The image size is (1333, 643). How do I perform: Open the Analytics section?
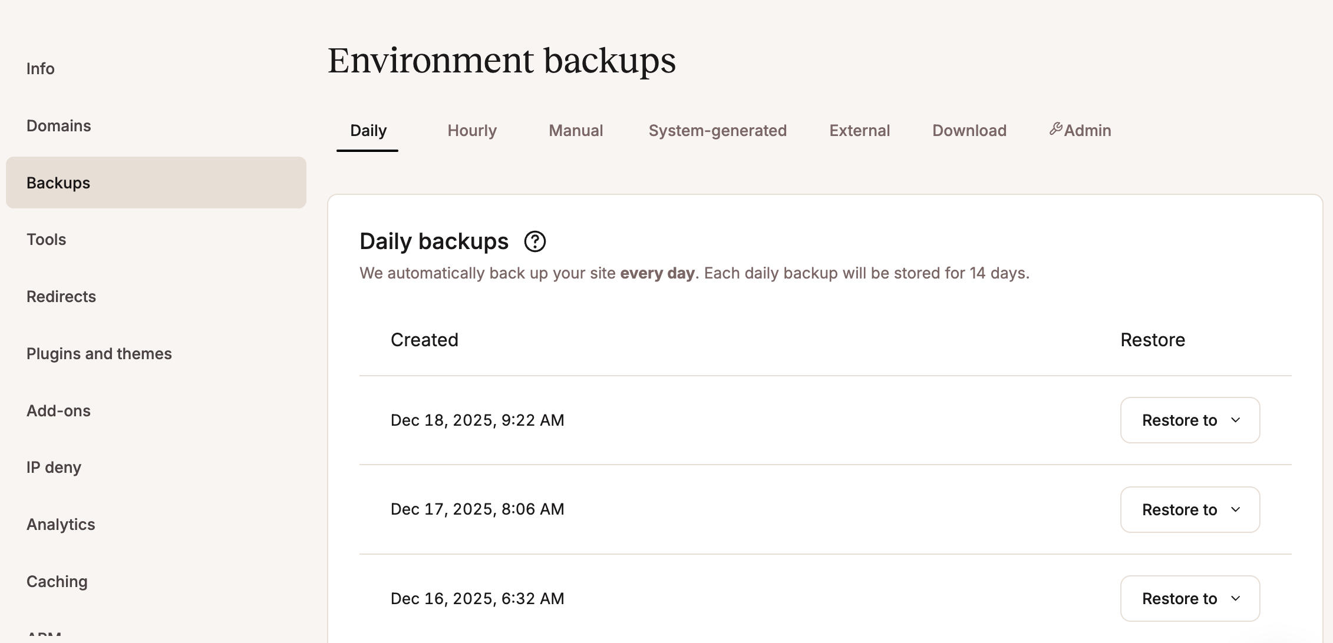pyautogui.click(x=61, y=524)
